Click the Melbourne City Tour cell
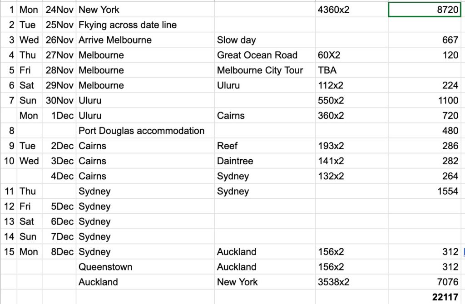This screenshot has height=304, width=465. click(x=260, y=70)
